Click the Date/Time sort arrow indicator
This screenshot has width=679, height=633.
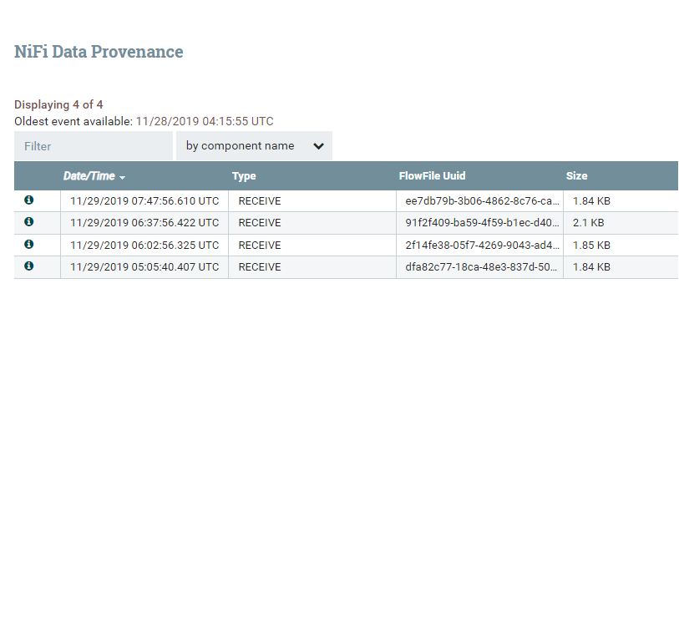click(122, 178)
